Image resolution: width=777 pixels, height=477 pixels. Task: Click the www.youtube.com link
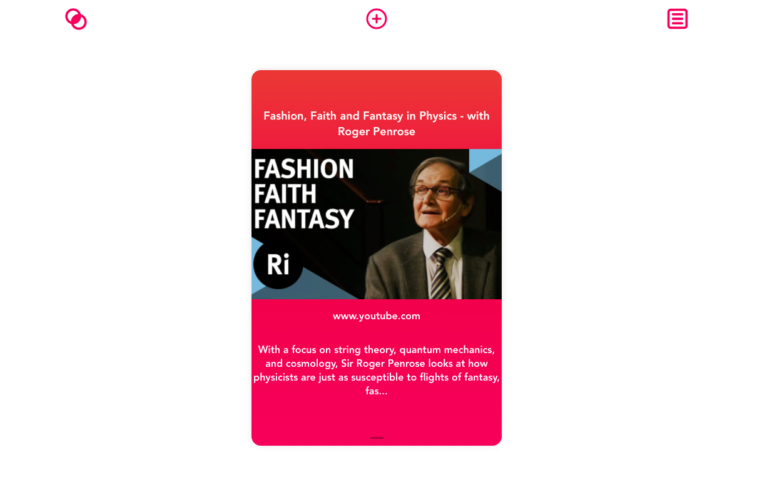377,316
